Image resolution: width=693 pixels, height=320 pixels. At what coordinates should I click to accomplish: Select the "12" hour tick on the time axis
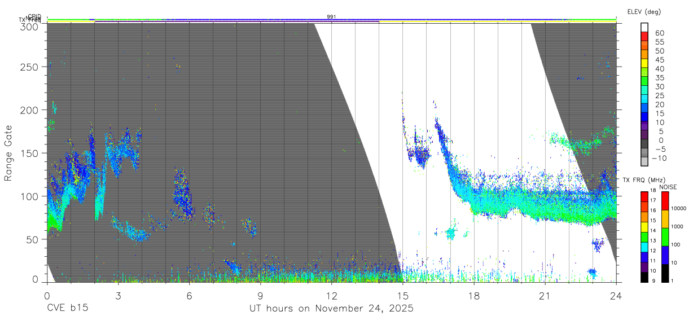[331, 295]
